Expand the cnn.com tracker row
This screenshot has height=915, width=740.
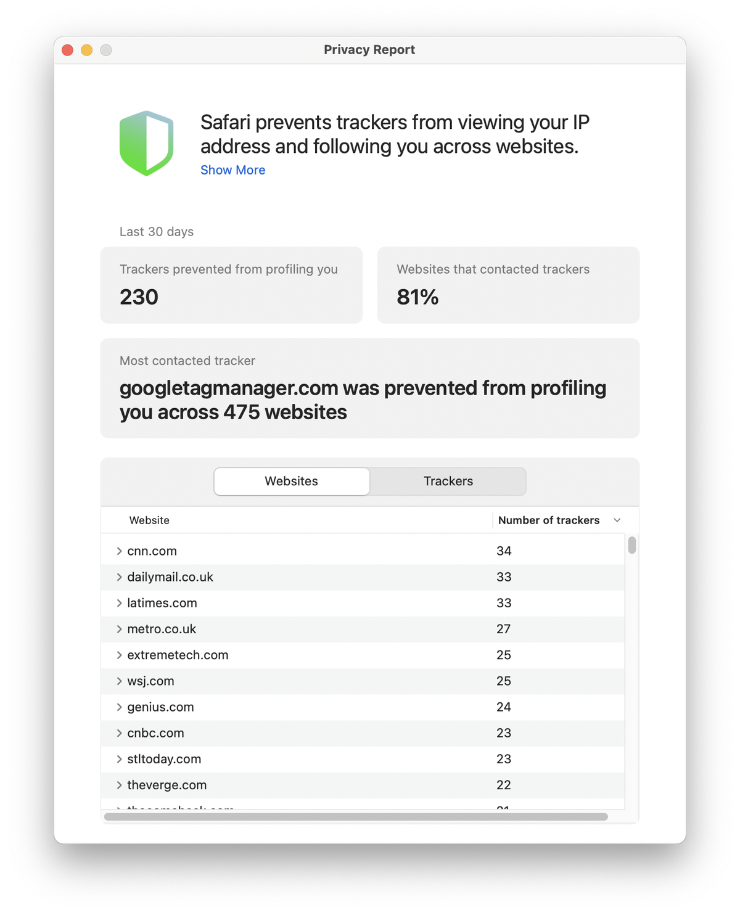[x=119, y=551]
